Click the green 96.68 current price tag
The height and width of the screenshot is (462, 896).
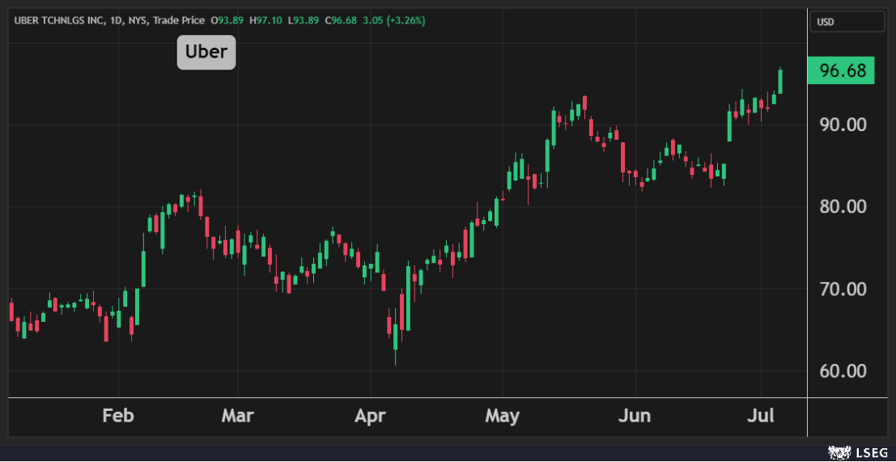click(841, 71)
